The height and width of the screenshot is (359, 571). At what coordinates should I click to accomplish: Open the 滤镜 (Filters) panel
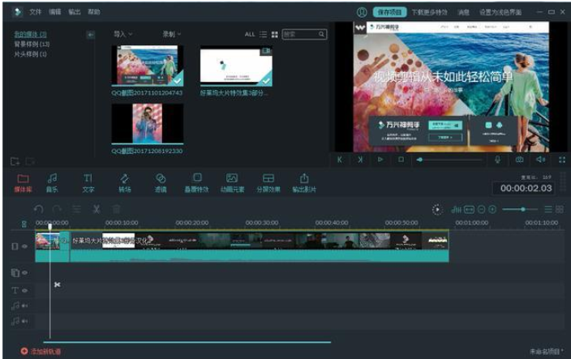click(x=161, y=182)
